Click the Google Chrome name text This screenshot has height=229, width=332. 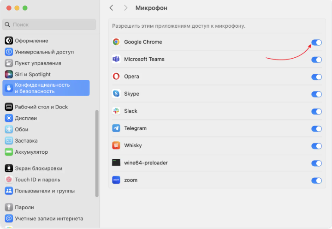click(x=143, y=42)
